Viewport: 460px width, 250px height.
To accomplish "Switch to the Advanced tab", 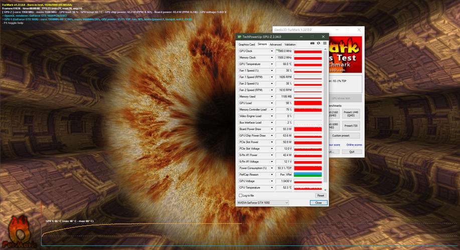I will coord(275,44).
